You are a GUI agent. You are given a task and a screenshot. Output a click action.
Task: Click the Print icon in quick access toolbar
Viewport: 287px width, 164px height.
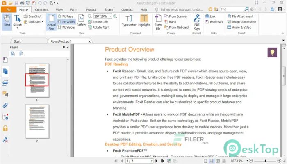[22, 3]
